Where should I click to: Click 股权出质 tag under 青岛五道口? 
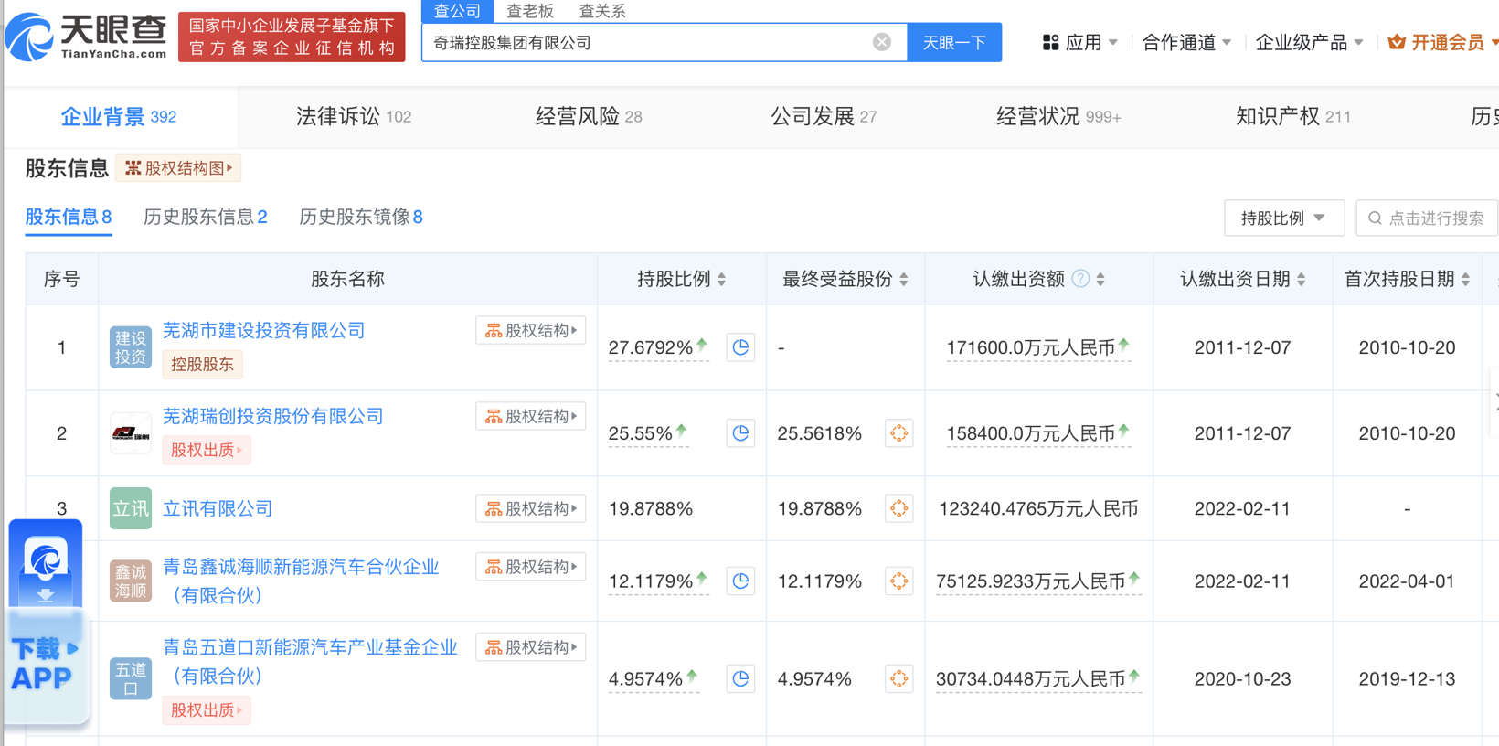click(x=207, y=710)
